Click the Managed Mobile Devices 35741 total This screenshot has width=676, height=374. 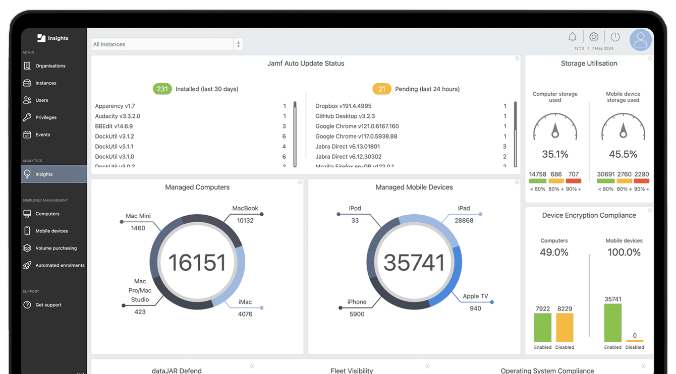tap(414, 263)
